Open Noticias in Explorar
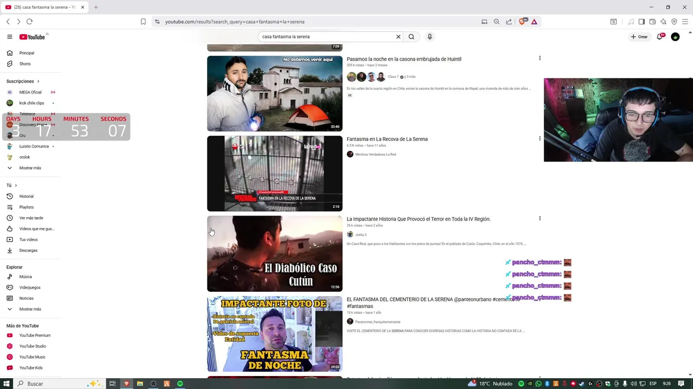Screen dimensions: 693x389 pos(26,298)
